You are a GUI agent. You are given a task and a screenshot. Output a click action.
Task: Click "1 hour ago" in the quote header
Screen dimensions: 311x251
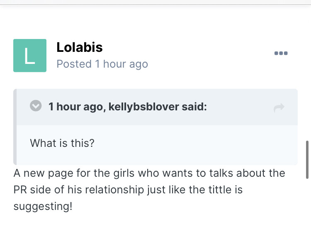(75, 107)
